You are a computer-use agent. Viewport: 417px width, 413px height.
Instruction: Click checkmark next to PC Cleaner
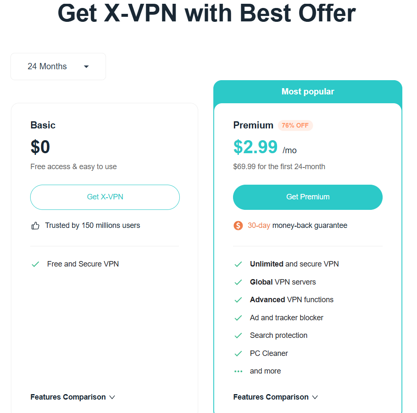[238, 354]
